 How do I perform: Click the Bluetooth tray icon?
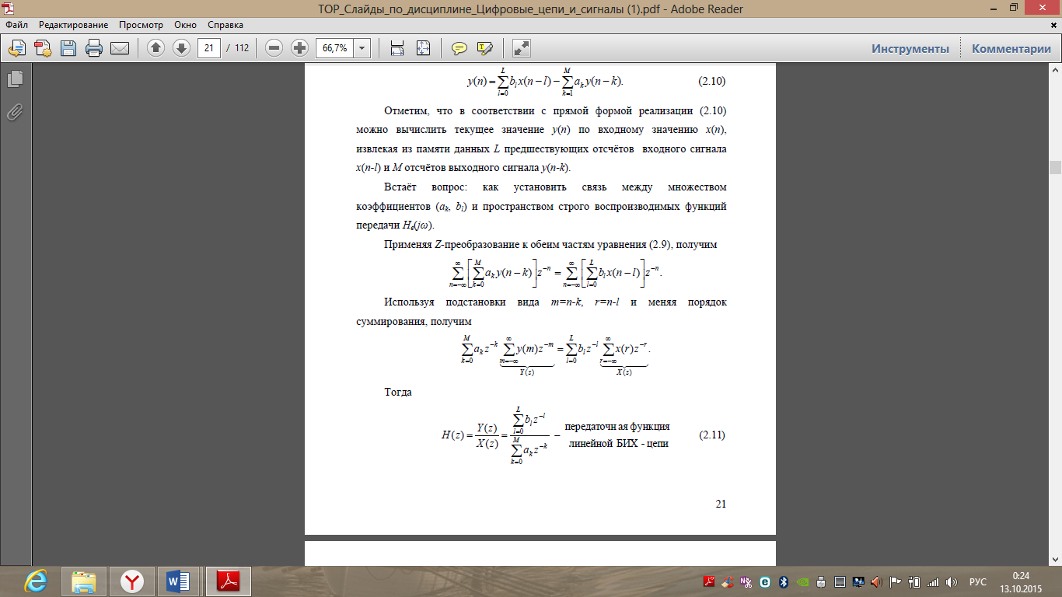pyautogui.click(x=784, y=581)
